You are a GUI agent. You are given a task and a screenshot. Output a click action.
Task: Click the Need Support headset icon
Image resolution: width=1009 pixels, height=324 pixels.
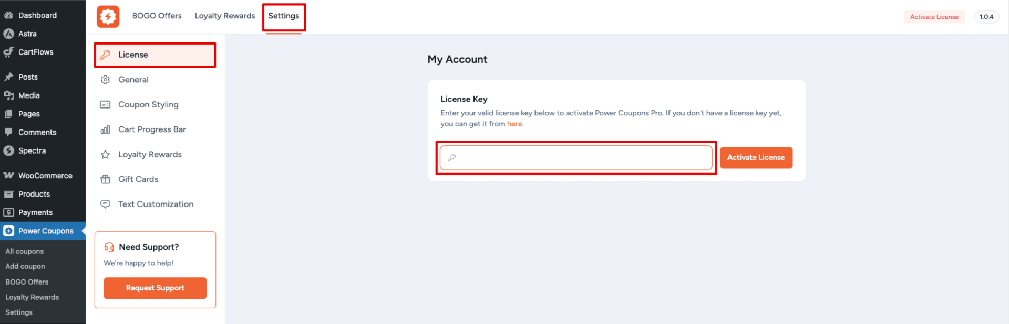point(109,247)
